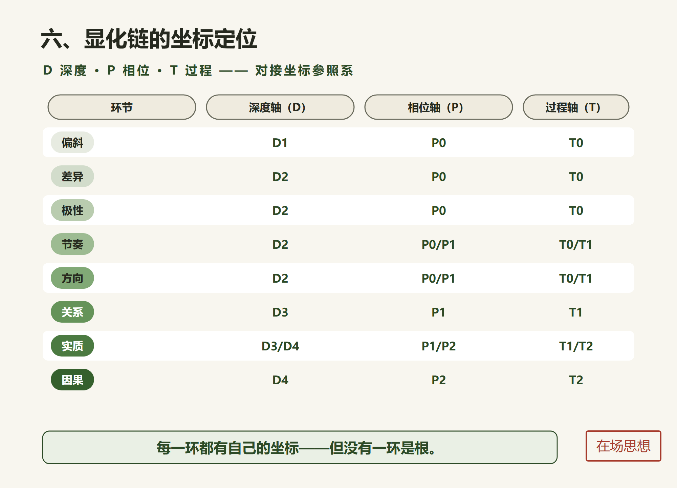The height and width of the screenshot is (488, 677).
Task: Click the D4 cell in 因果 row
Action: 280,380
